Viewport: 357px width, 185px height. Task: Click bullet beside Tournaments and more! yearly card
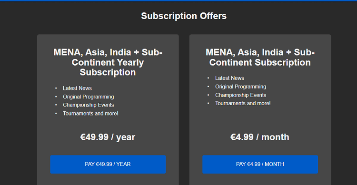tap(56, 113)
